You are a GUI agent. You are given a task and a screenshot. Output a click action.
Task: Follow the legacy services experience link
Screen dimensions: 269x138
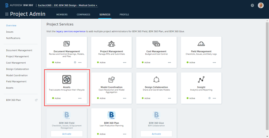tap(71, 31)
